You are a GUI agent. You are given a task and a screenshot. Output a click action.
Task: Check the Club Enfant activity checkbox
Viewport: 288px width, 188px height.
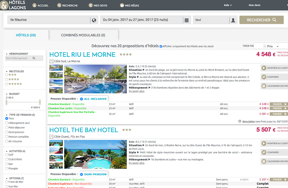[7, 159]
